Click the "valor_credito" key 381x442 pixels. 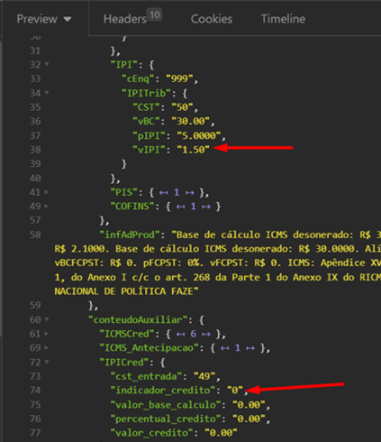[x=152, y=433]
